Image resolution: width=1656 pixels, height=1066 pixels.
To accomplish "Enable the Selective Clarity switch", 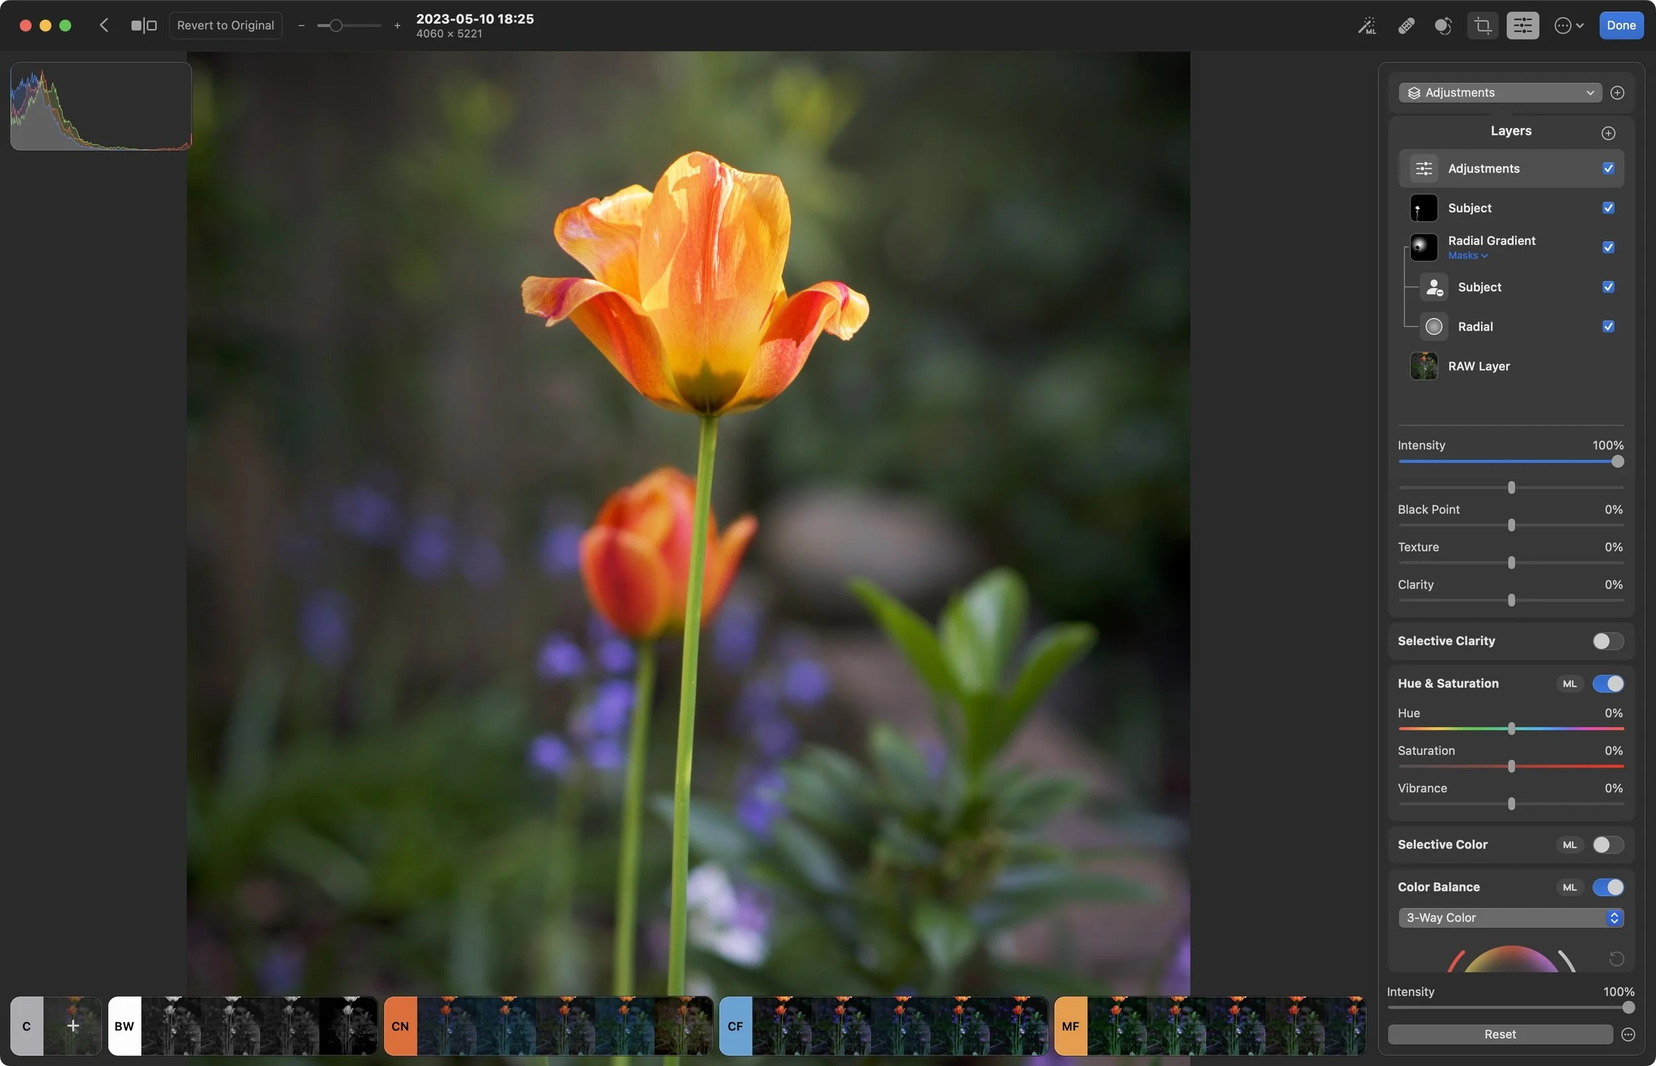I will point(1607,641).
